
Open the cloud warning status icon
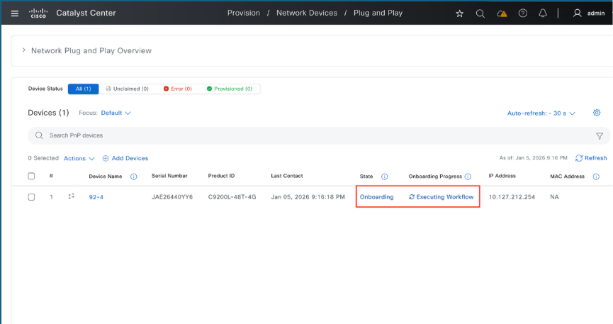point(502,13)
